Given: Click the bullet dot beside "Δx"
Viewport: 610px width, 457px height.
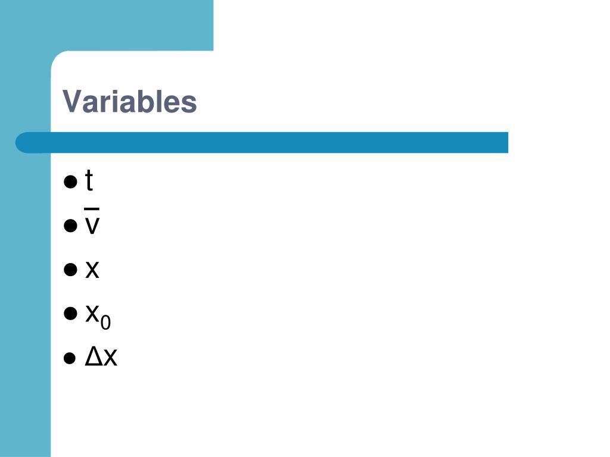Looking at the screenshot, I should pos(70,358).
